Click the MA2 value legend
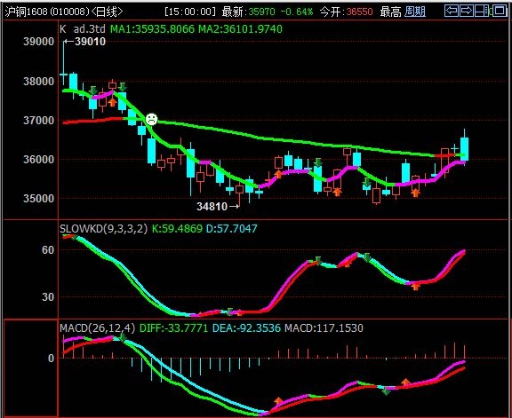This screenshot has height=418, width=512. (241, 29)
